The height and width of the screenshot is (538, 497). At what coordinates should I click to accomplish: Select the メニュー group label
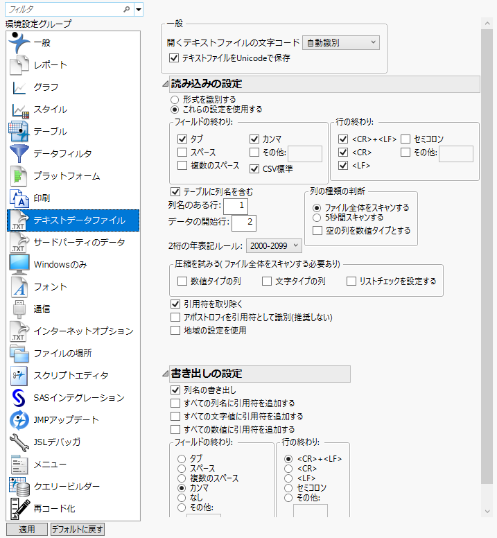coord(50,465)
